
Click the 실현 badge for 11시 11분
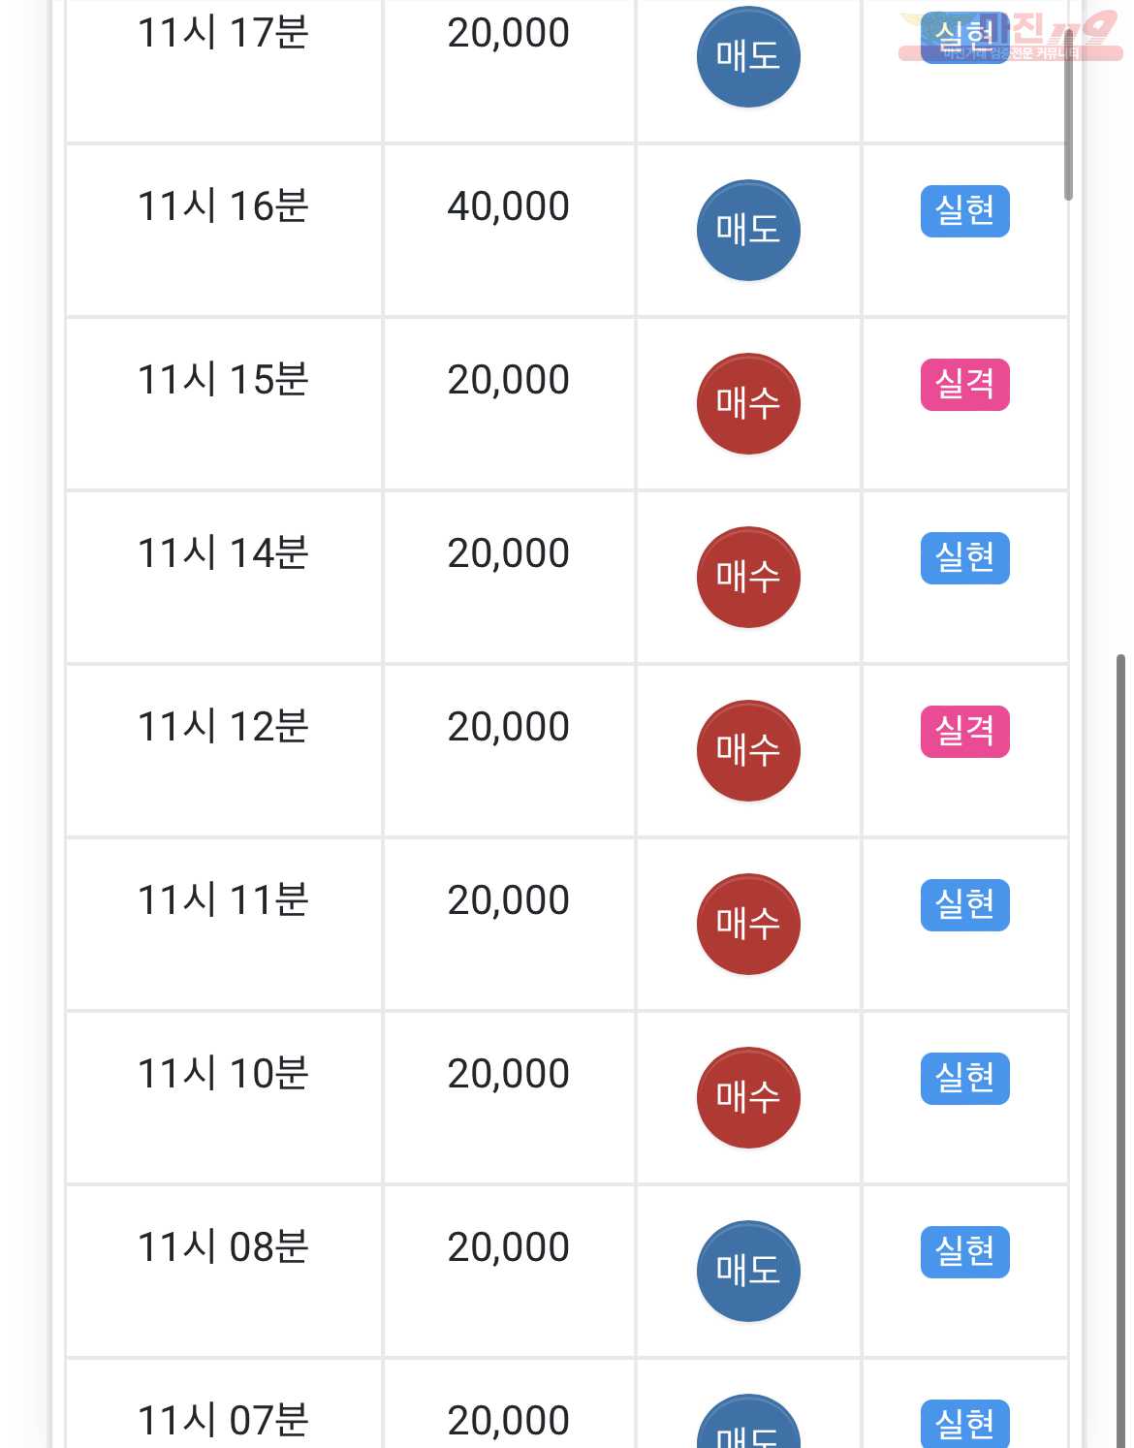tap(964, 905)
